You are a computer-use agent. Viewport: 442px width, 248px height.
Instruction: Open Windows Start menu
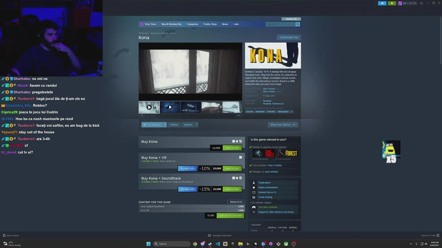pos(148,244)
